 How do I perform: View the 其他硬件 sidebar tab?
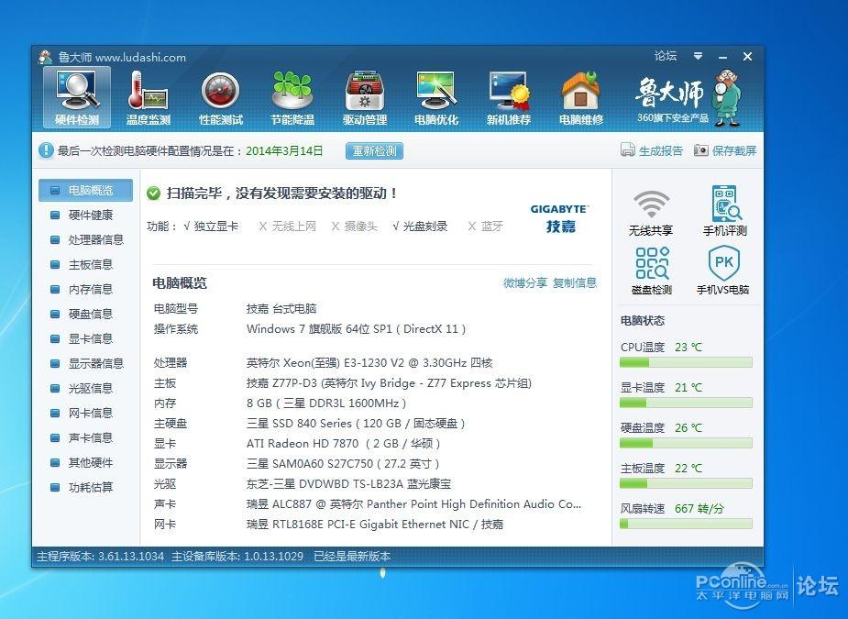point(85,462)
